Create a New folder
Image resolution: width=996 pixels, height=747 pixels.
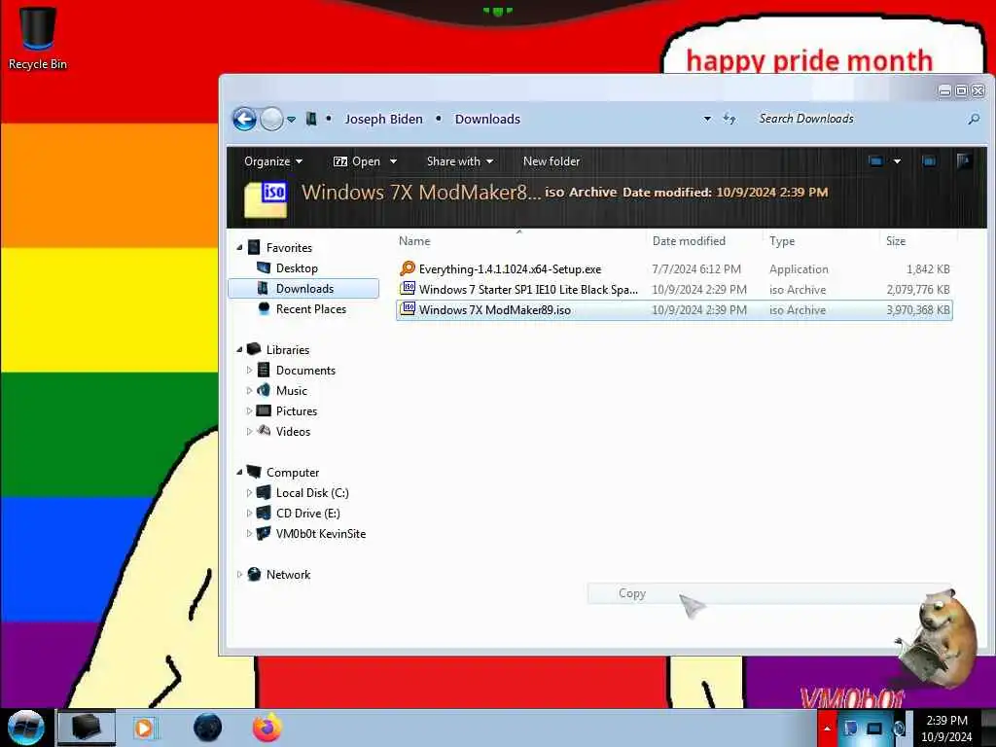point(551,161)
